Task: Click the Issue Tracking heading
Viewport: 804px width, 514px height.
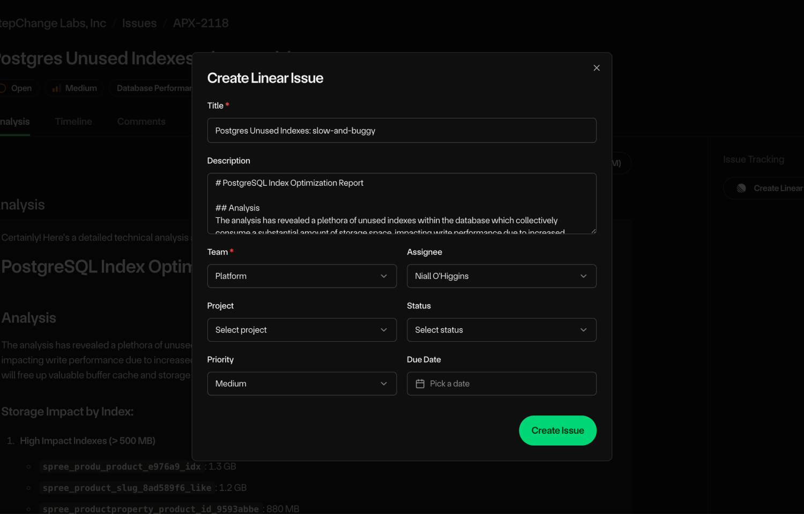Action: (754, 160)
